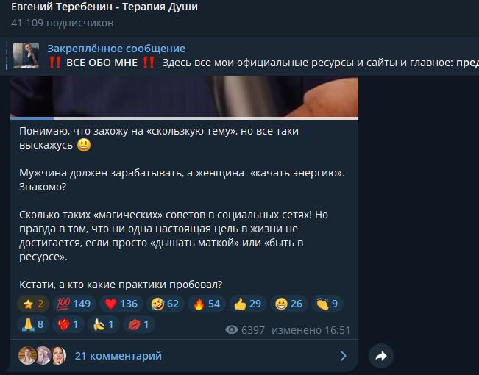The image size is (479, 375).
Task: Expand comments with the right chevron arrow
Action: (x=344, y=356)
